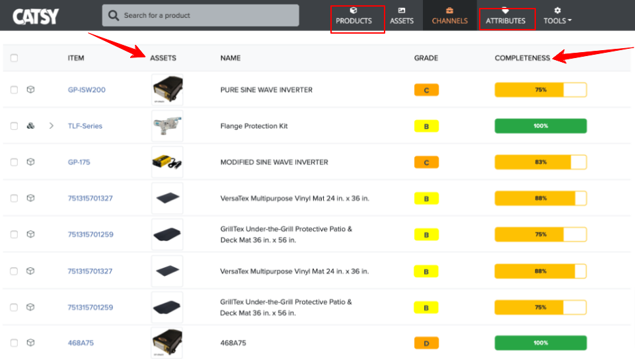Check the box for the GP-ISW200 row
Screen dimensions: 635x359
click(14, 90)
